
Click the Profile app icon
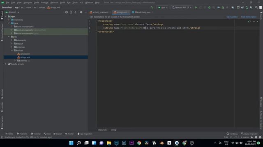(218, 7)
